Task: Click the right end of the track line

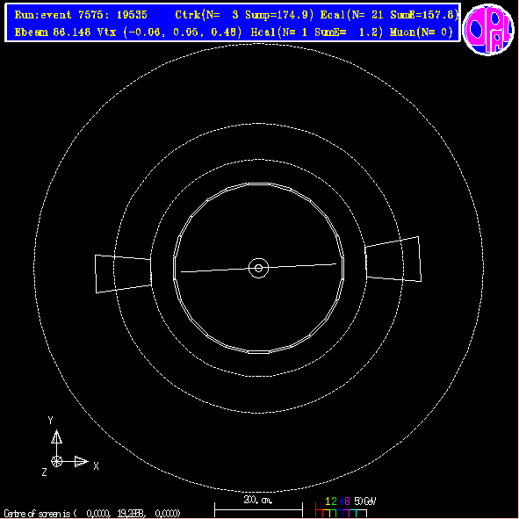Action: pos(335,263)
